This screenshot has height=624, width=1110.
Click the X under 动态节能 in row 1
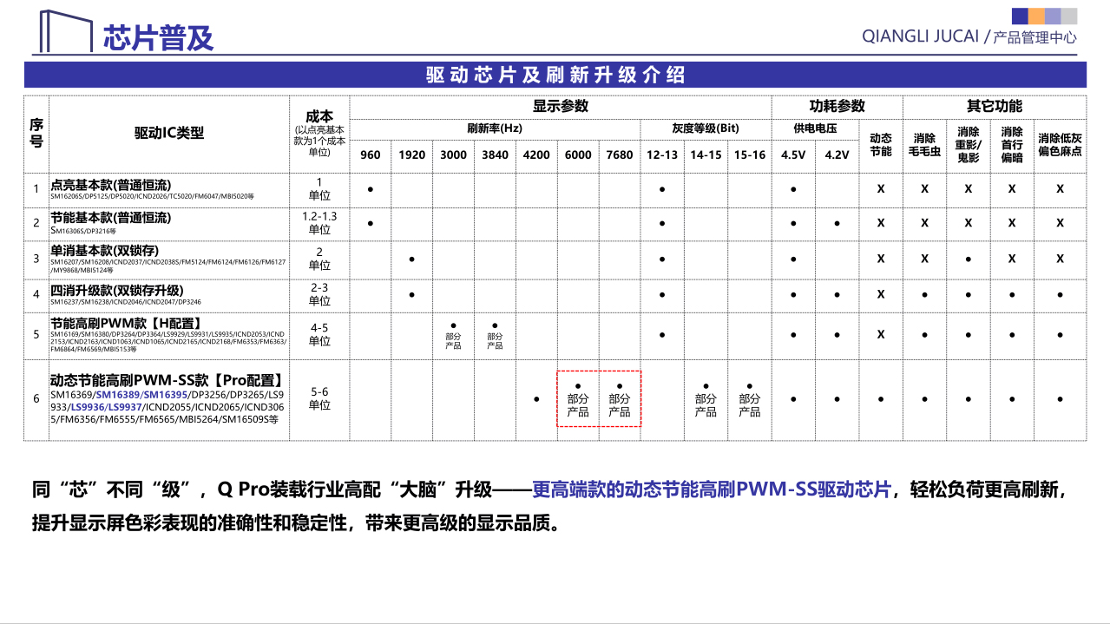(x=881, y=188)
